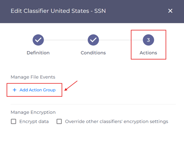
Task: Click the dark header bar of the dialog
Action: click(92, 11)
